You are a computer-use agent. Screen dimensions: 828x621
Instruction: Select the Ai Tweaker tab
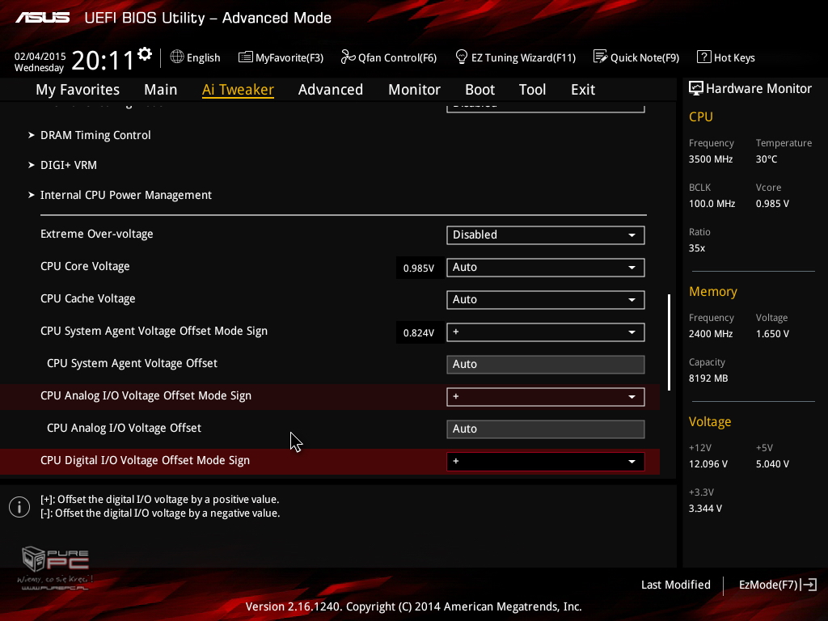click(238, 90)
